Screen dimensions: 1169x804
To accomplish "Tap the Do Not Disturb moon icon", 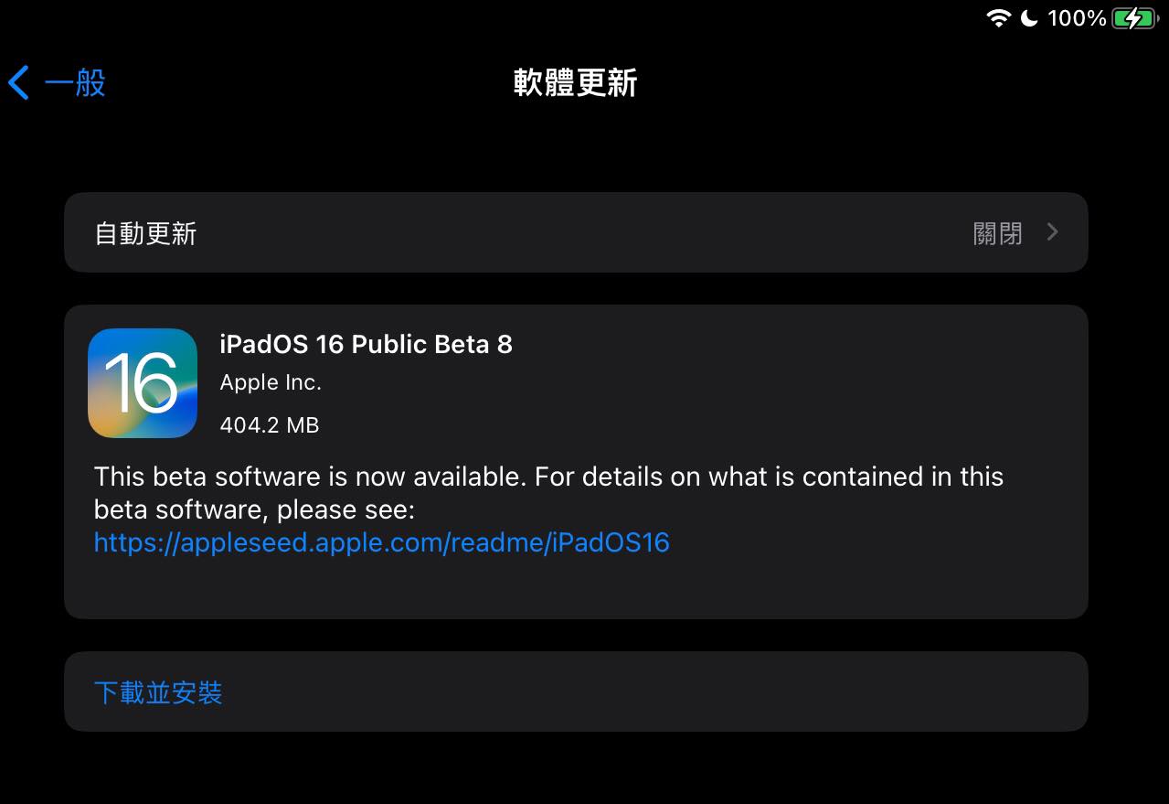I will click(x=1029, y=18).
